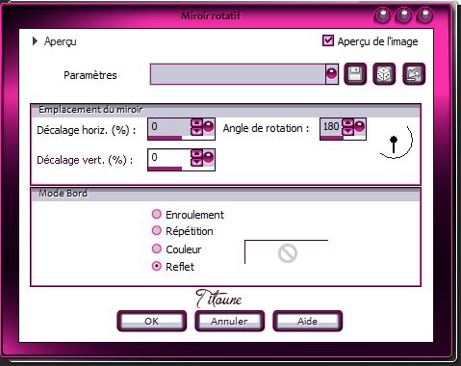This screenshot has width=461, height=366.
Task: Open the Décalage horiz. slider popup button
Action: click(x=209, y=126)
